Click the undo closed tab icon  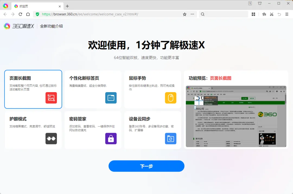pos(279,14)
